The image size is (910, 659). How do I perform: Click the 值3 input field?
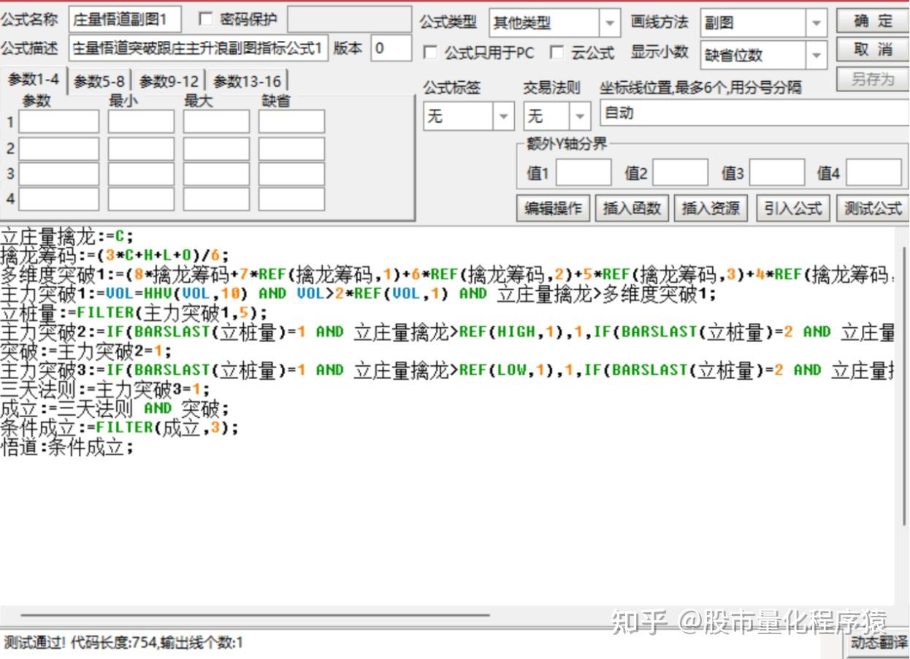[x=777, y=173]
